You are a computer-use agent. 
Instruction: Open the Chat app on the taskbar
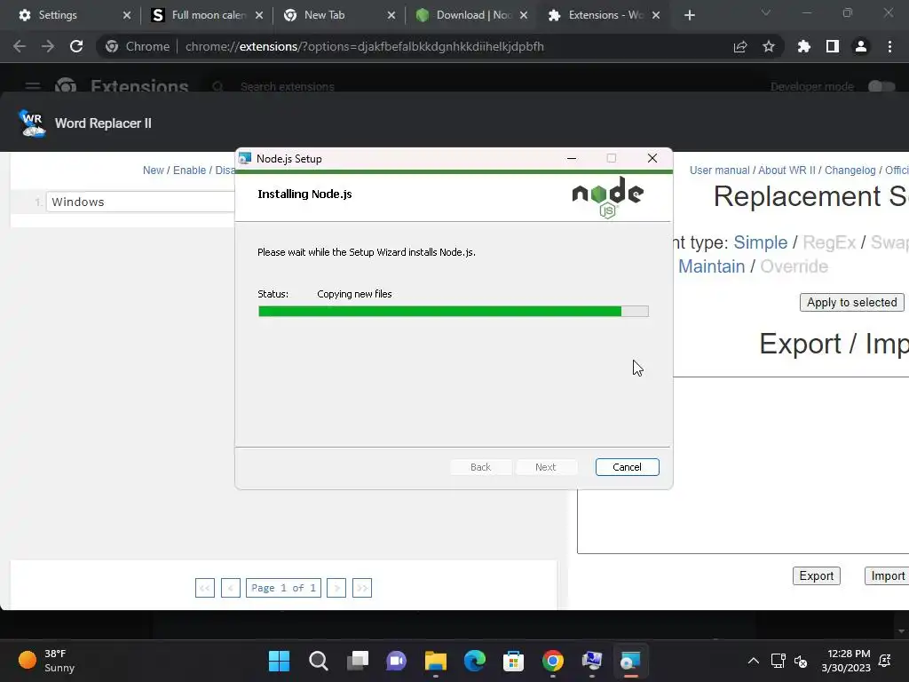pos(397,661)
